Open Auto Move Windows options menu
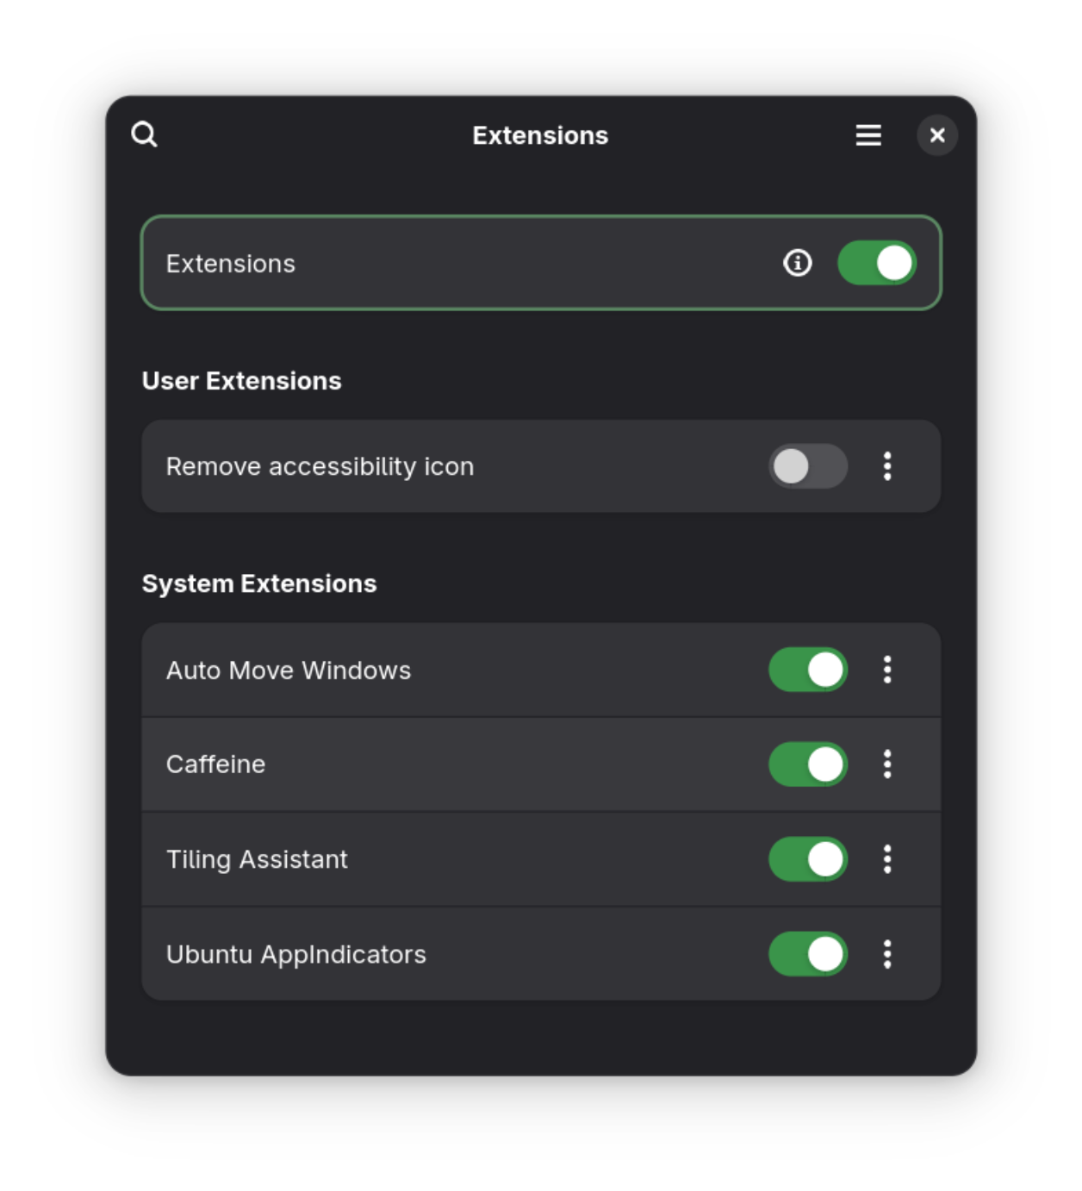 point(886,670)
